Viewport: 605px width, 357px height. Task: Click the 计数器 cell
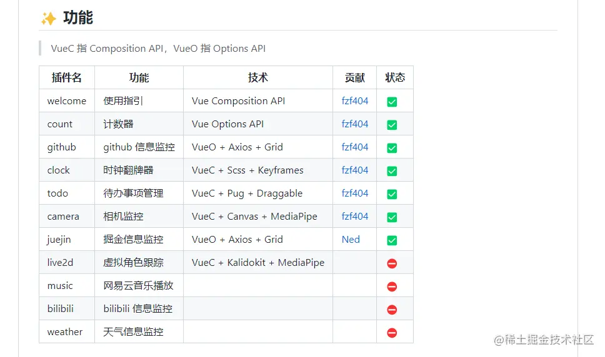click(139, 124)
